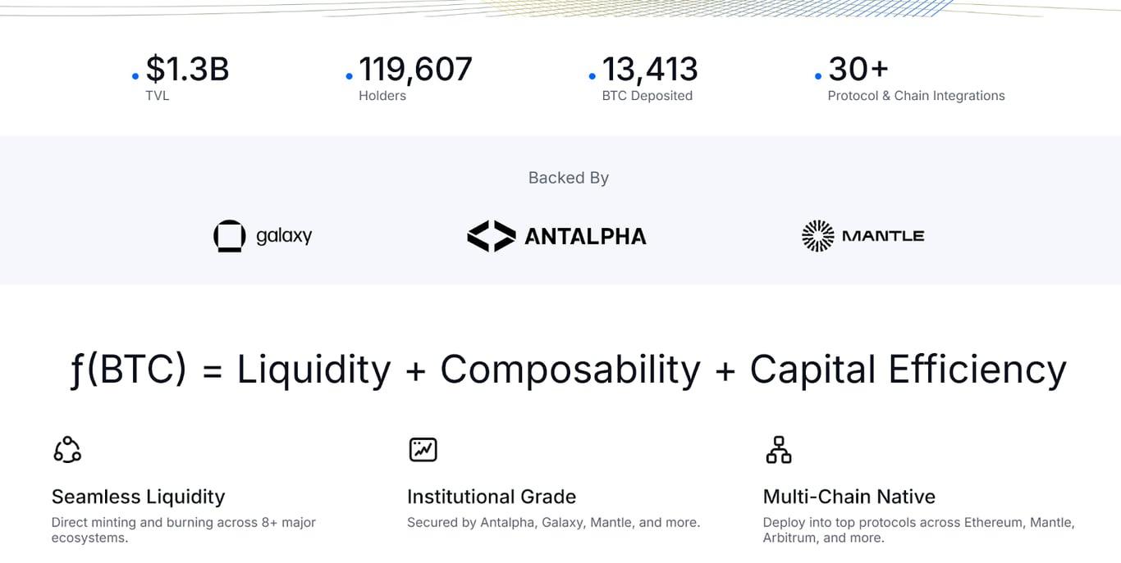Image resolution: width=1121 pixels, height=563 pixels.
Task: Click the Seamless Liquidity cycle icon
Action: [x=67, y=449]
